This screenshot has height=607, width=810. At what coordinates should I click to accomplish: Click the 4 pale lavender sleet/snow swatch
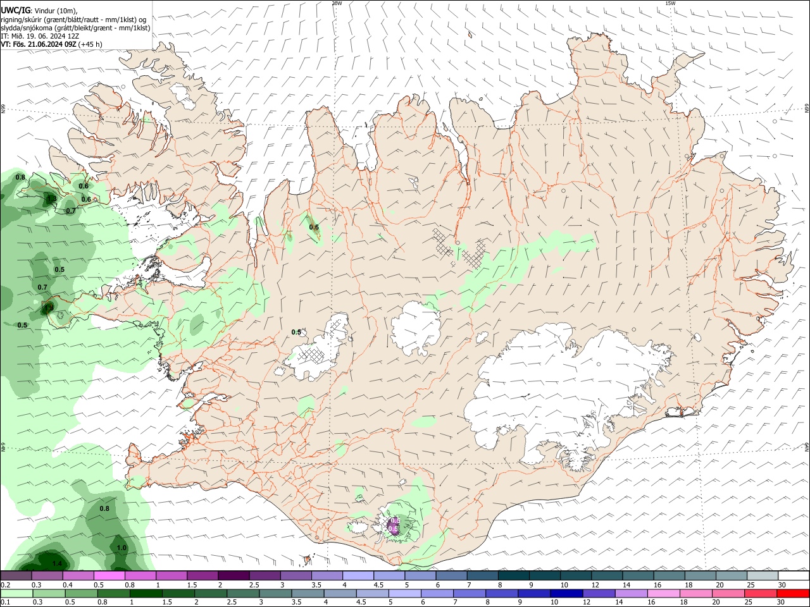358,575
